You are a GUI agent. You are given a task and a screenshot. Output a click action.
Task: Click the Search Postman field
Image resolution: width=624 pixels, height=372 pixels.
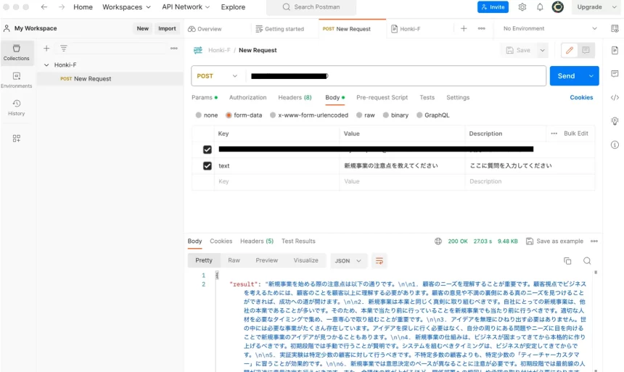(x=311, y=7)
